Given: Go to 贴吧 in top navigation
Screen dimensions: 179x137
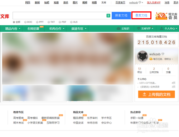Looking at the screenshot, I should click(47, 2).
